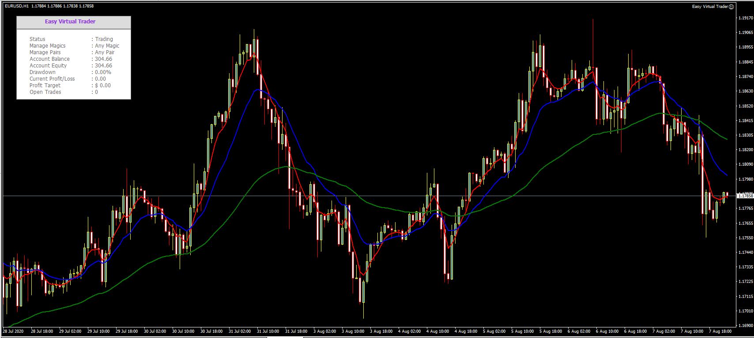Click the Account Equity label

click(48, 66)
